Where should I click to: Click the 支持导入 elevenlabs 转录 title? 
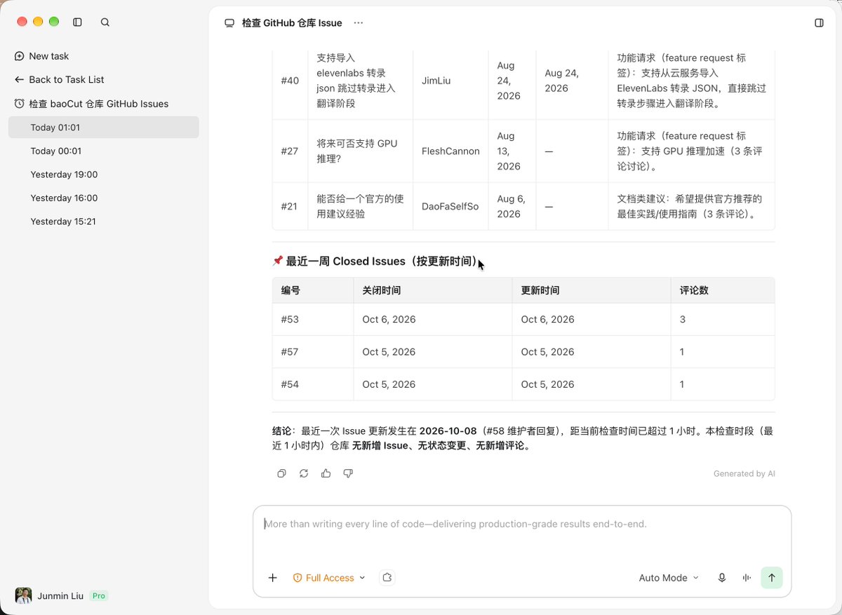(356, 81)
